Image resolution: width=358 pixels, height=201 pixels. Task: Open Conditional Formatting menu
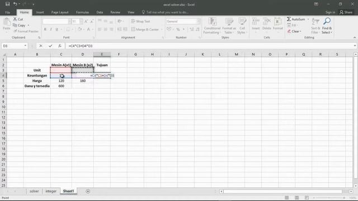[x=212, y=26]
